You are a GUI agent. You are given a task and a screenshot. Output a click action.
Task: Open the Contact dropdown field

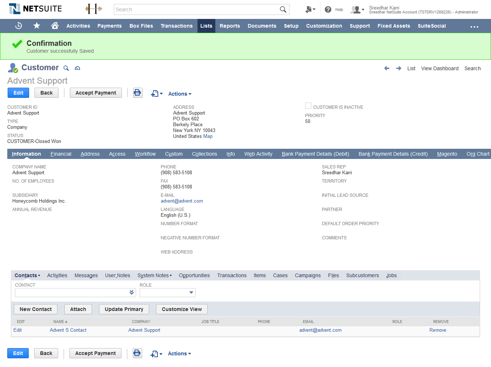pos(75,292)
